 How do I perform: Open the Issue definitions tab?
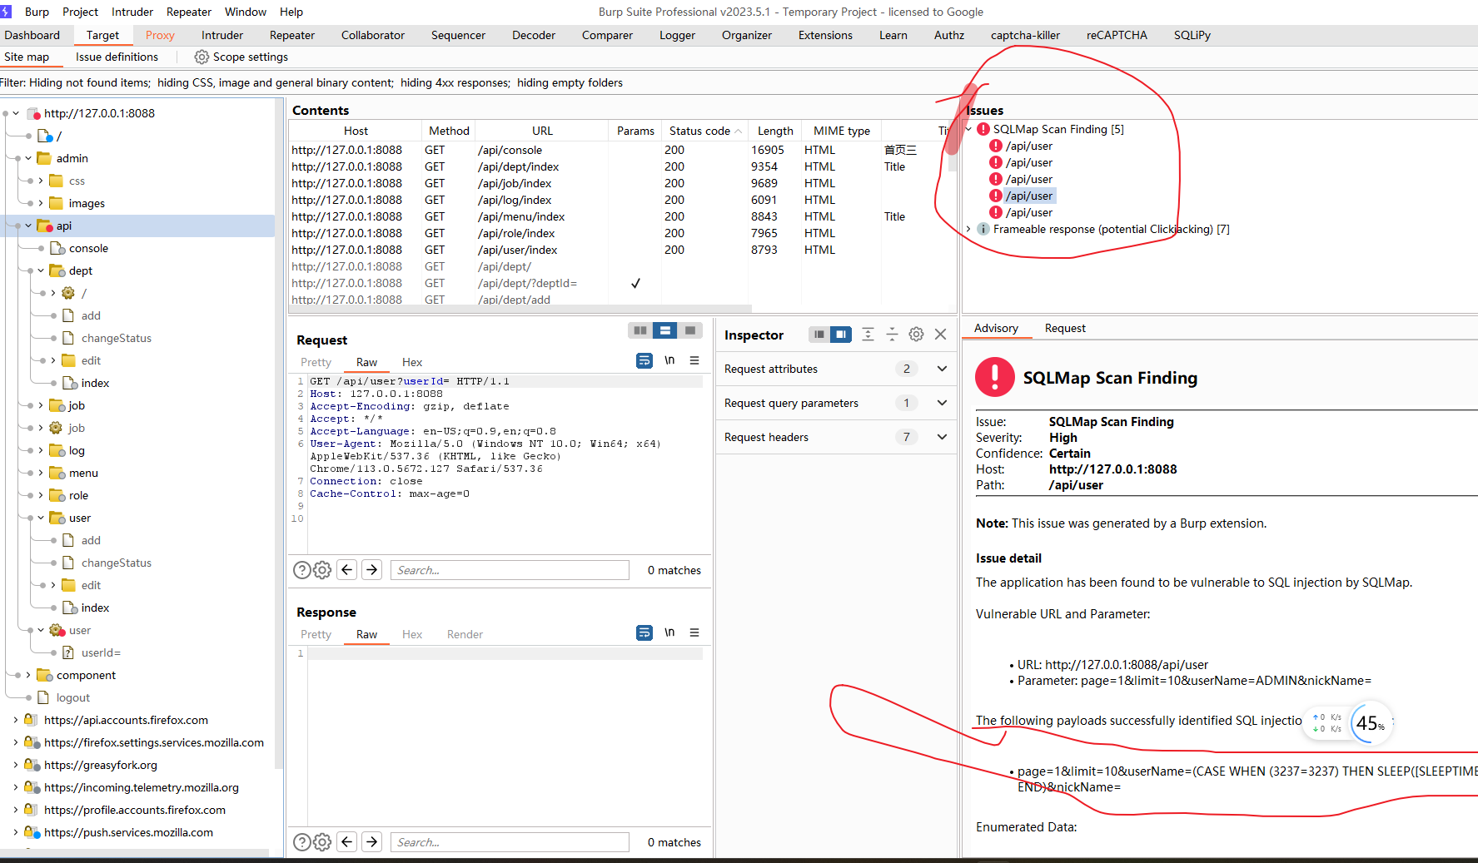117,57
